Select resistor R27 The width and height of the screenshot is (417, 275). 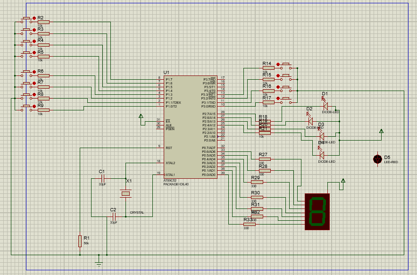coord(265,159)
